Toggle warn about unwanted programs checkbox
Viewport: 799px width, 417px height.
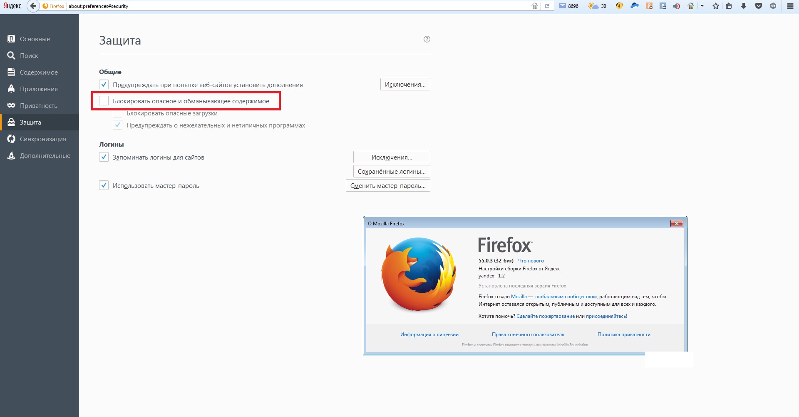117,125
